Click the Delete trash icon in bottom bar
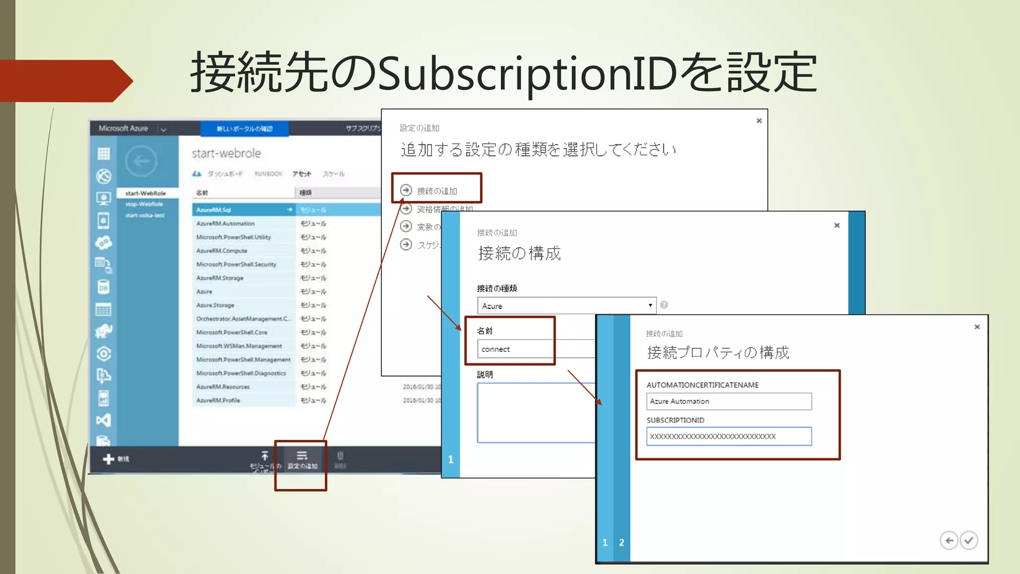 coord(340,455)
